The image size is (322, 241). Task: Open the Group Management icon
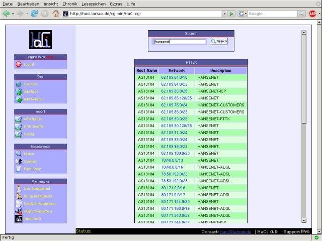(19, 196)
